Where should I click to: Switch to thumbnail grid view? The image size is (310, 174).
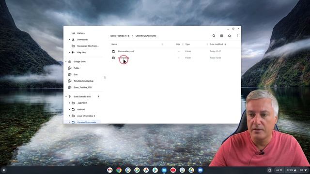pos(222,36)
